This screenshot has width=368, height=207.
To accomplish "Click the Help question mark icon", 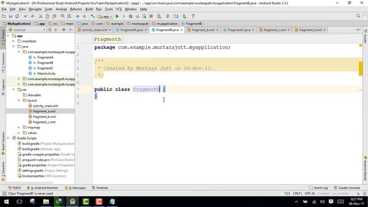I will pyautogui.click(x=193, y=16).
